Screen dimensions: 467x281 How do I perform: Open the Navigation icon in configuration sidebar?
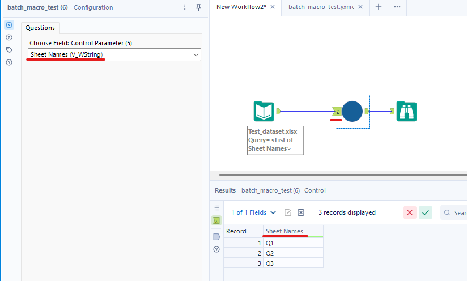(9, 37)
